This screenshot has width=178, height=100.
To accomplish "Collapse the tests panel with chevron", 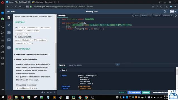I will (x=117, y=64).
